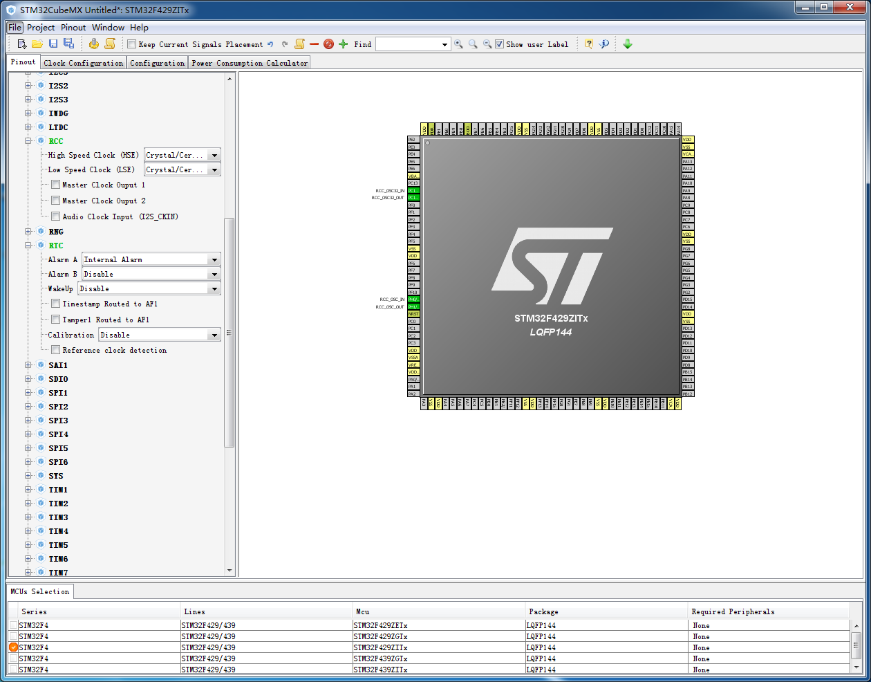Expand the TIM1 tree node

point(28,489)
